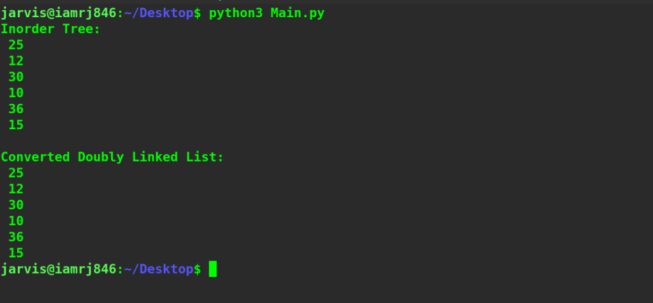Click the value 30 under Inorder Tree

(16, 77)
